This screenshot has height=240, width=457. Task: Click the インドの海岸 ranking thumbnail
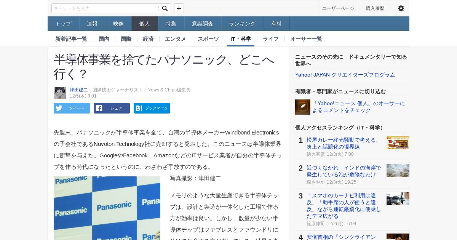[x=398, y=171]
